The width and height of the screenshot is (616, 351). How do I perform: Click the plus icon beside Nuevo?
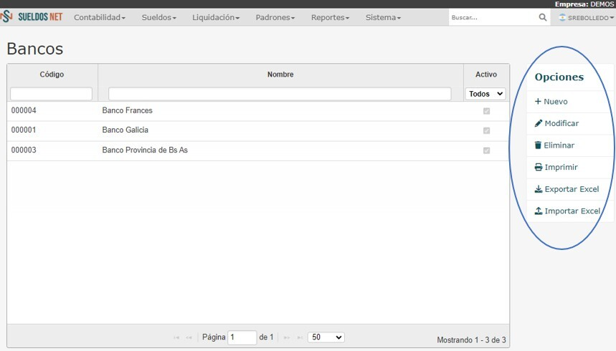[538, 101]
